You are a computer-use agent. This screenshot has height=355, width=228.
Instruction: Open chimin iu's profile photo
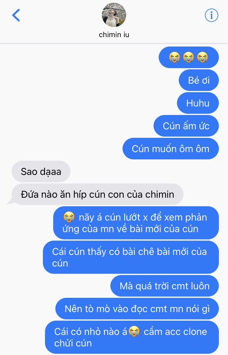tap(114, 15)
